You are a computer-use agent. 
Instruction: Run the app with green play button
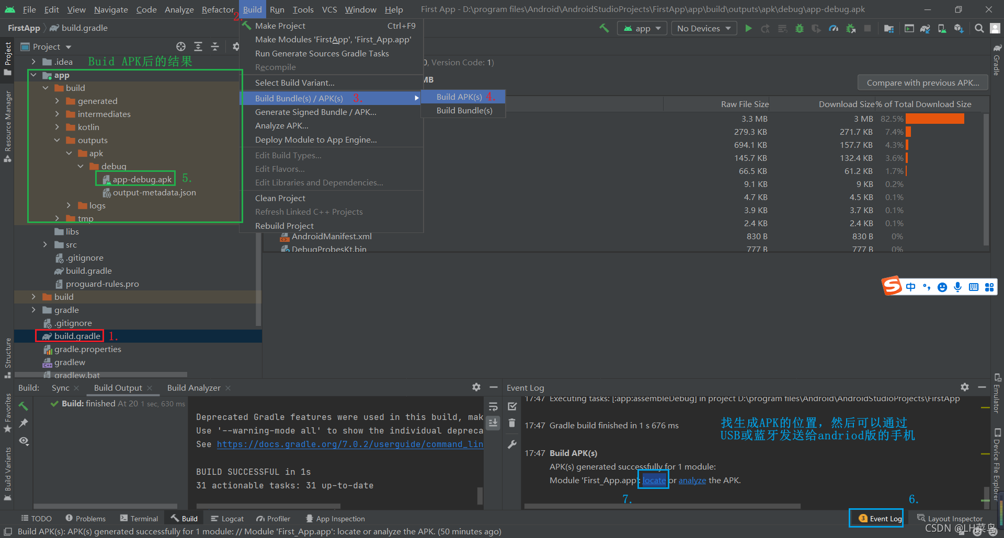coord(748,28)
